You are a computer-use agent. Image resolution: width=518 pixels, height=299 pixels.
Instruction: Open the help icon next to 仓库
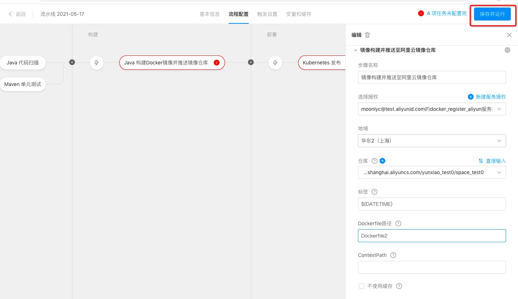[374, 161]
